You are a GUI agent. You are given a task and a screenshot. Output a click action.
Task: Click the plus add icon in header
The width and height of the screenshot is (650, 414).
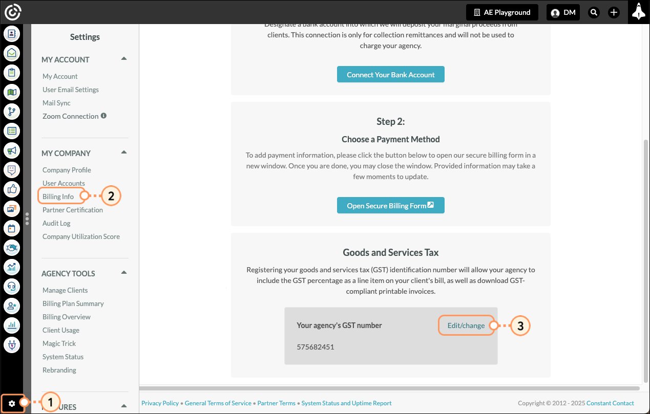tap(614, 12)
